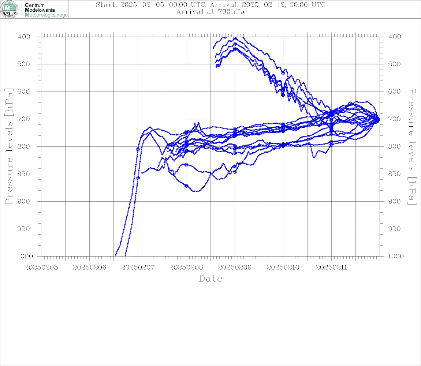Click the 20250207 trajectory marker near 858 hPa
This screenshot has width=421, height=366.
138,178
